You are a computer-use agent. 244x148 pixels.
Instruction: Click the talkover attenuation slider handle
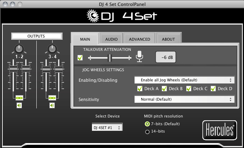pyautogui.click(x=110, y=58)
